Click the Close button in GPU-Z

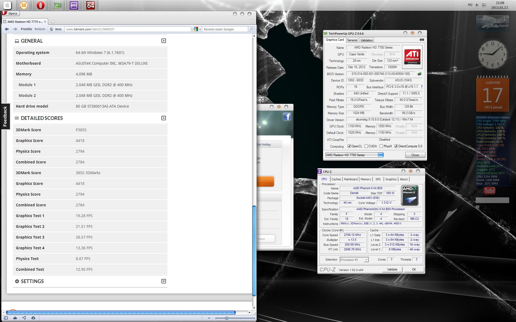click(x=415, y=155)
